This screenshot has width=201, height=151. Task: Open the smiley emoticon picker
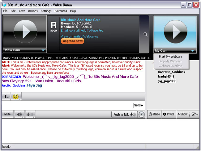(x=15, y=97)
